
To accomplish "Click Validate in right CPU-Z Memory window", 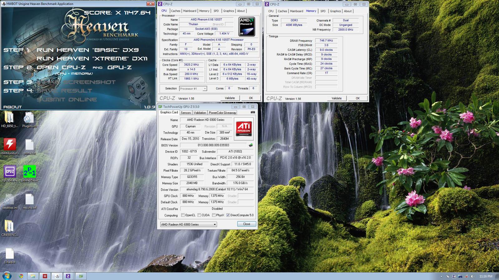I will 337,98.
